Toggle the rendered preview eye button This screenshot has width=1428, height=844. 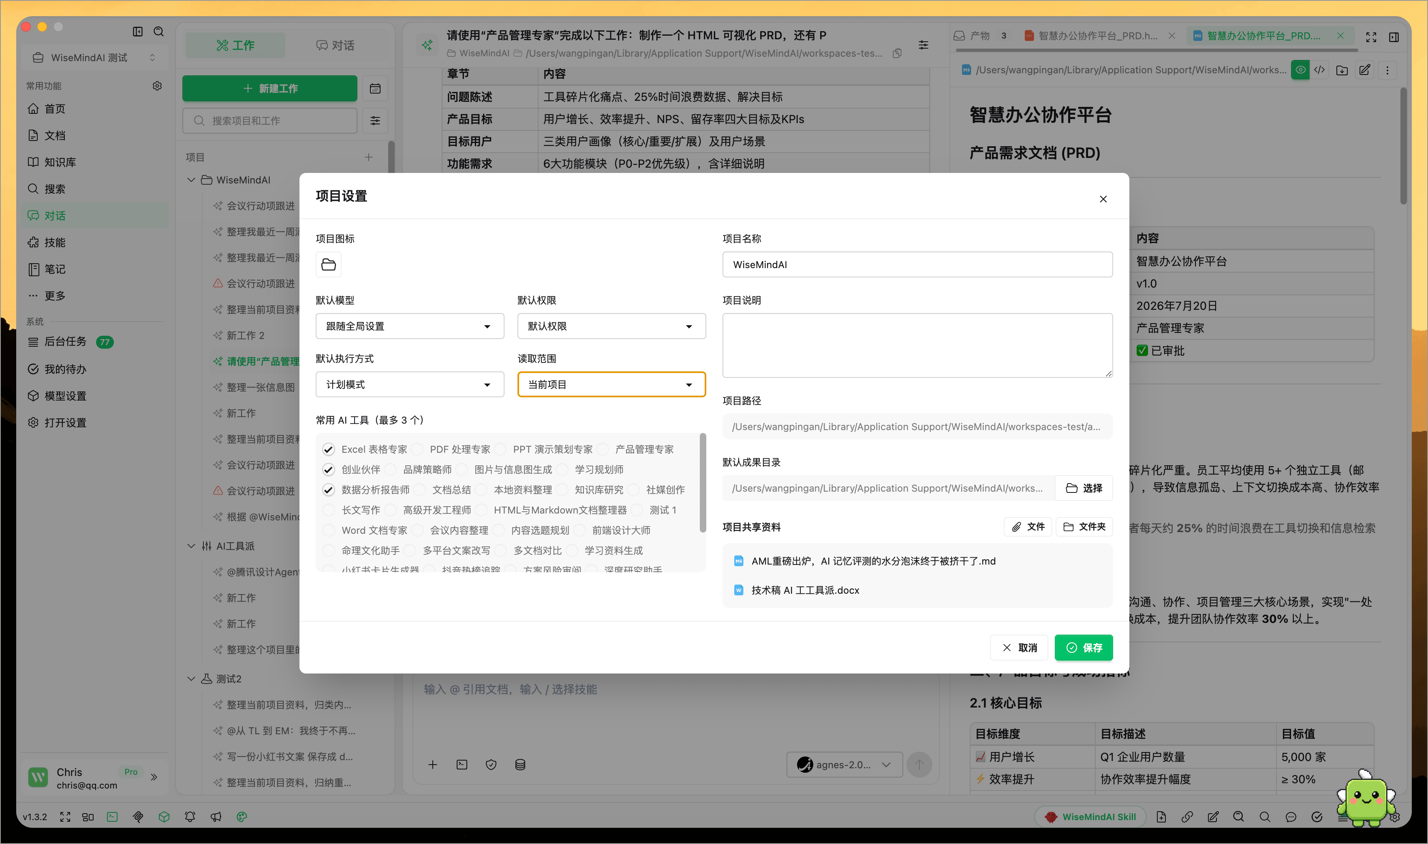point(1300,70)
